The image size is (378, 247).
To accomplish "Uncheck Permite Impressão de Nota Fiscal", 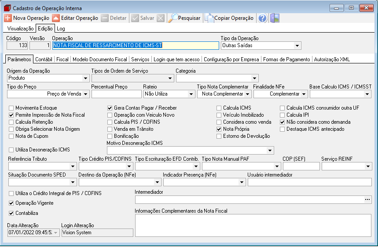I will (x=11, y=115).
